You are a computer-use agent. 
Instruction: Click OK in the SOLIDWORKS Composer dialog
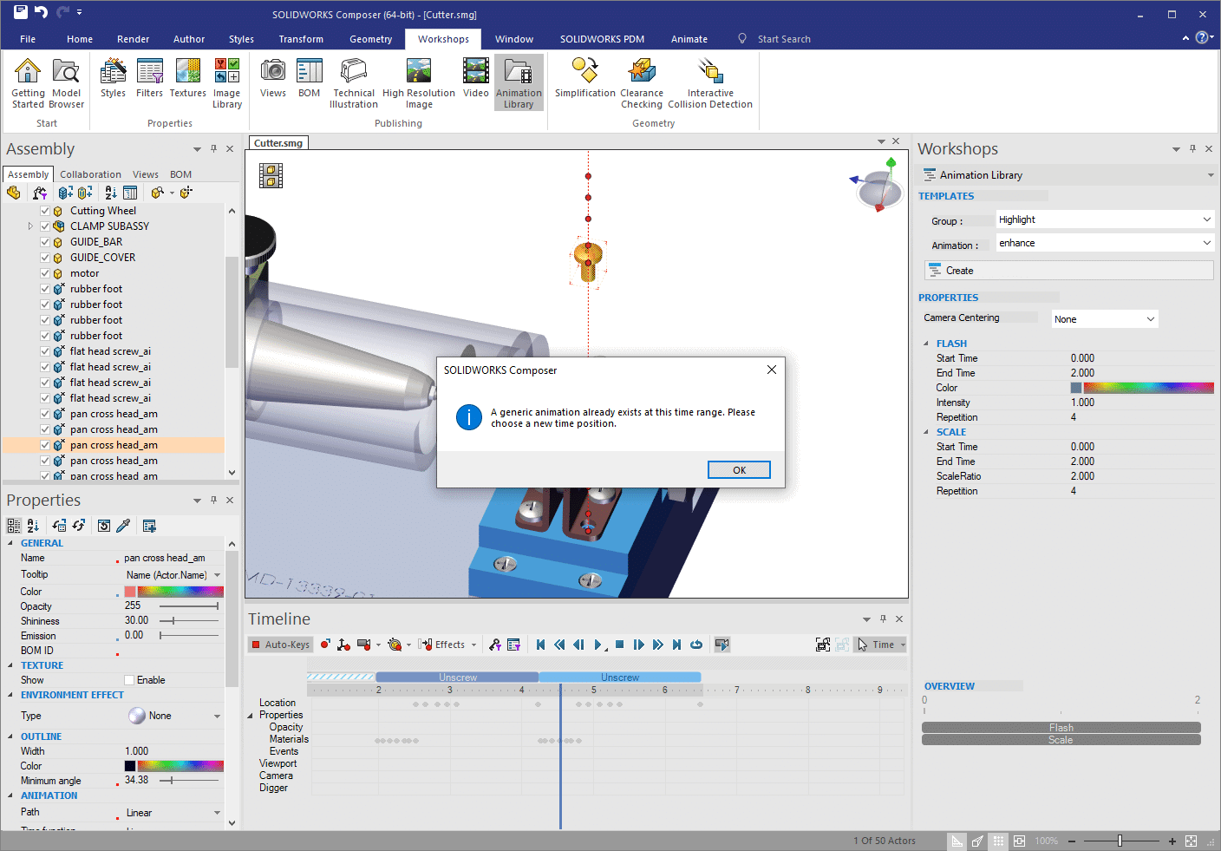[x=739, y=470]
